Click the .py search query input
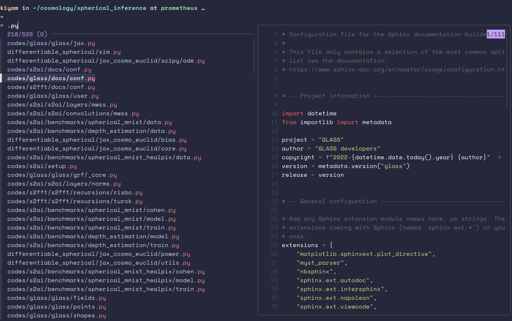 tap(13, 26)
